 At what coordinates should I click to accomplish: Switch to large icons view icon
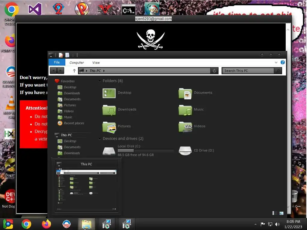pos(282,213)
